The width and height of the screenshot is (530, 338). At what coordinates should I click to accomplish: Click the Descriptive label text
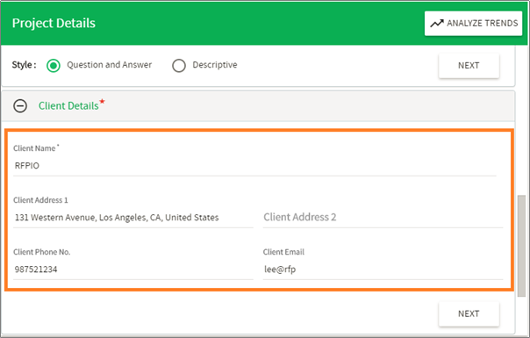coord(215,65)
